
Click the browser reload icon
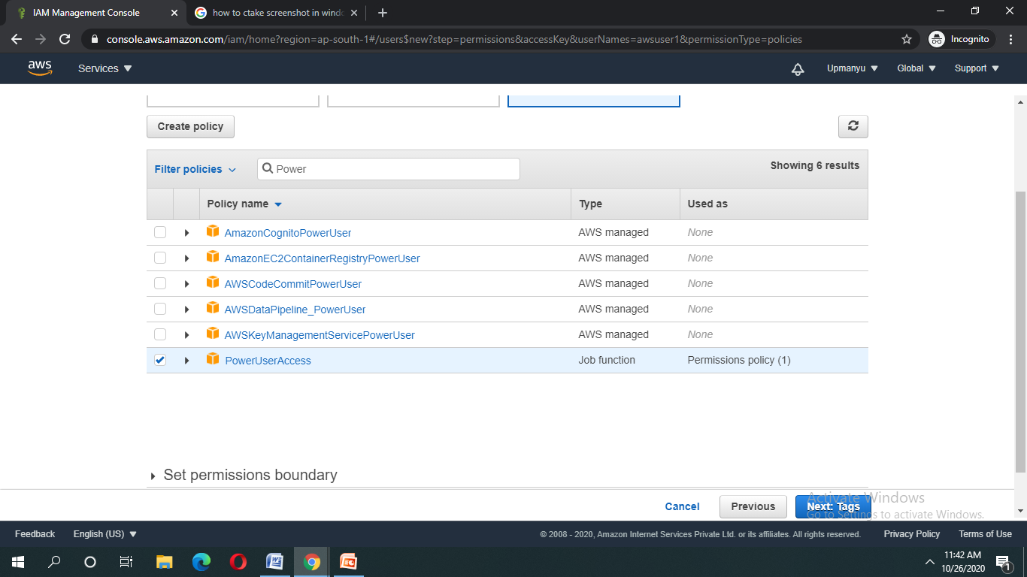coord(65,39)
